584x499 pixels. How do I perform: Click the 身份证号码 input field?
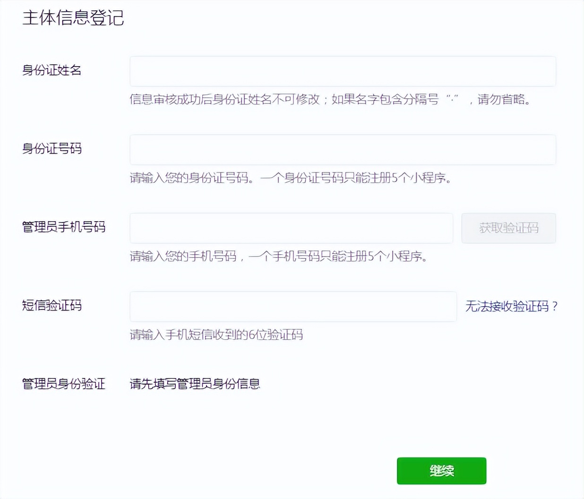click(x=342, y=149)
